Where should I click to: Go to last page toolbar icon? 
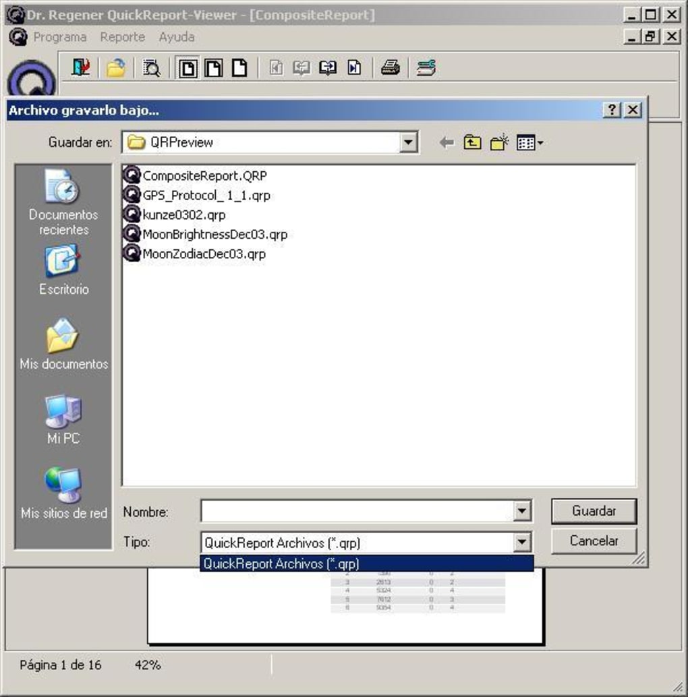coord(354,68)
